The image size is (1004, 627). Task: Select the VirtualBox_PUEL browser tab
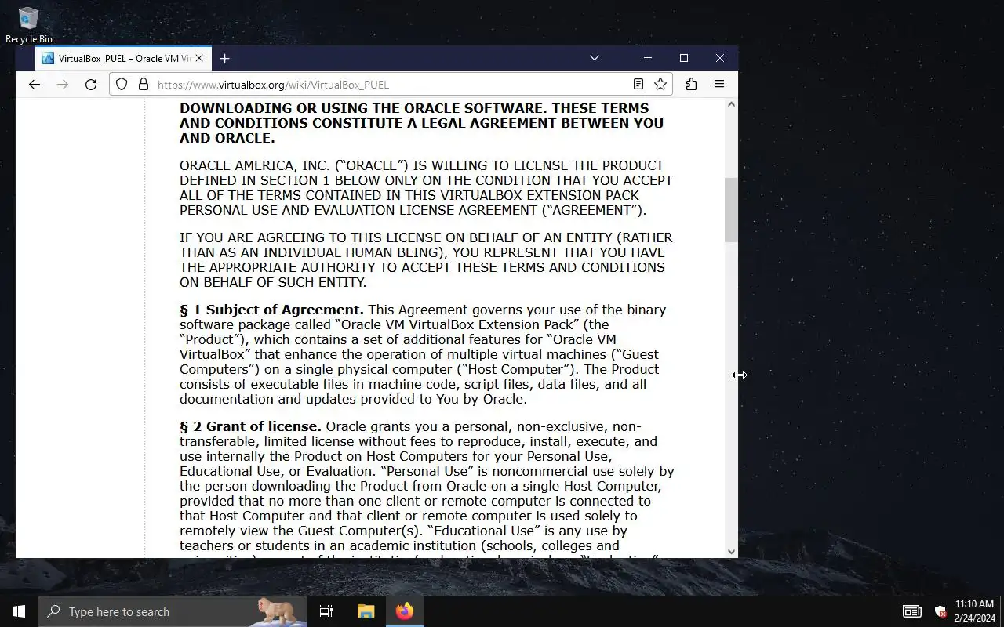[x=122, y=58]
